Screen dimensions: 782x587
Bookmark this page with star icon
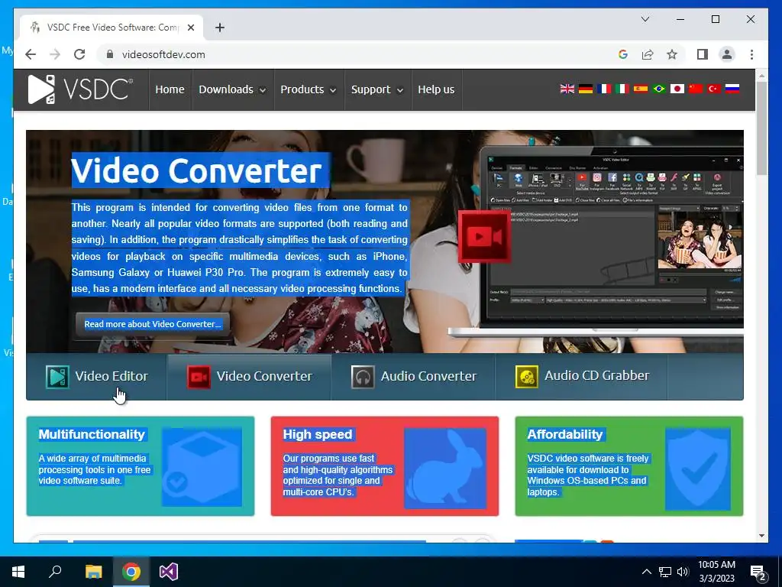coord(672,54)
